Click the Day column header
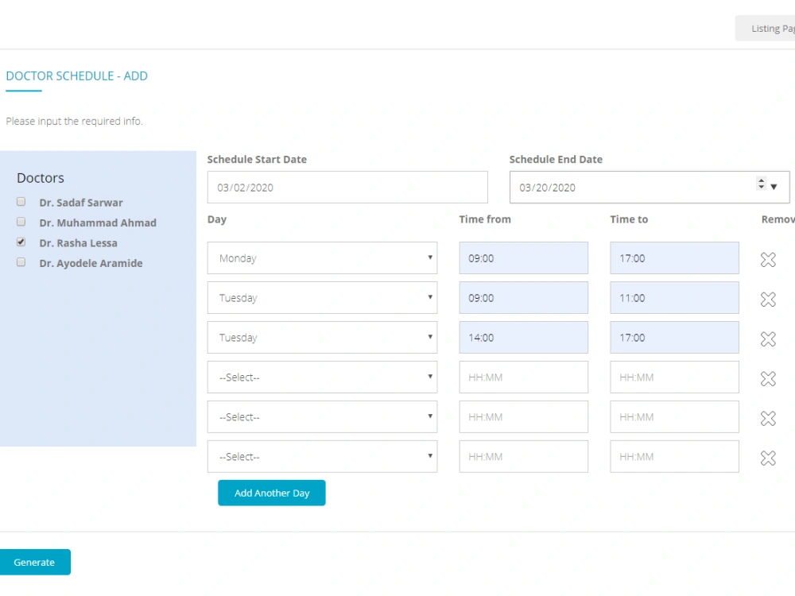Image resolution: width=795 pixels, height=596 pixels. [x=217, y=220]
